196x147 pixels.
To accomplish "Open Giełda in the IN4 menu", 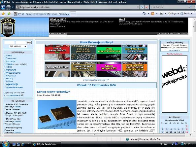I will 9,67.
